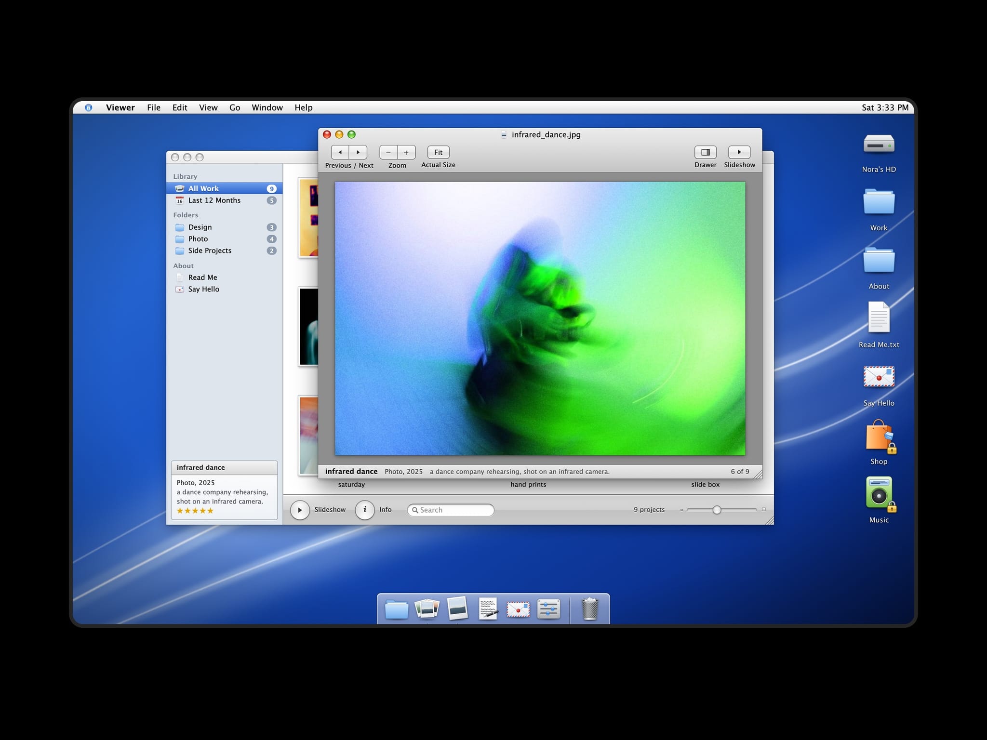
Task: Open the Window menu
Action: click(267, 107)
